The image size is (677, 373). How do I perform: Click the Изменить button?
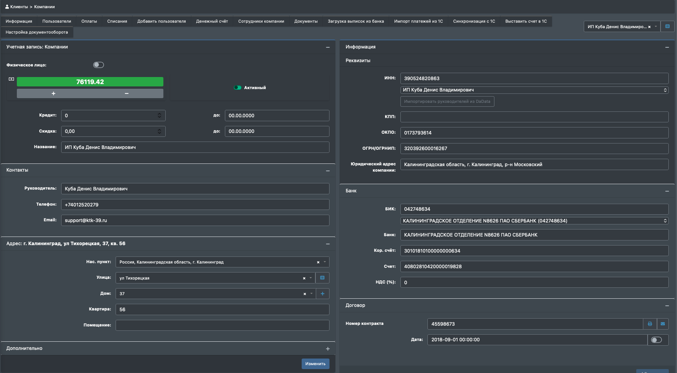point(315,364)
